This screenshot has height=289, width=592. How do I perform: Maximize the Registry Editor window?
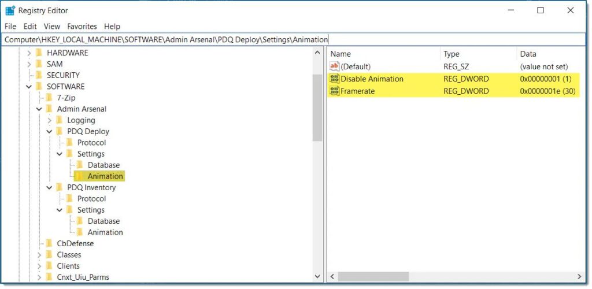tap(541, 10)
